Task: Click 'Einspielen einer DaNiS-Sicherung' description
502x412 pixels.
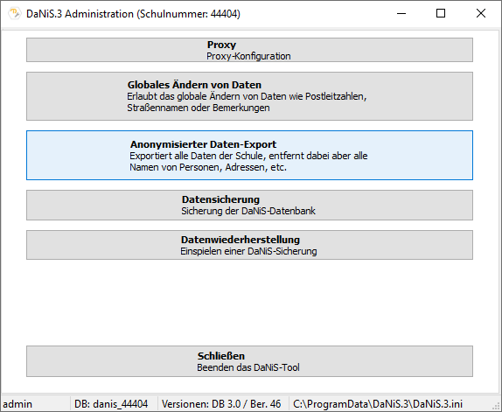Action: 248,251
